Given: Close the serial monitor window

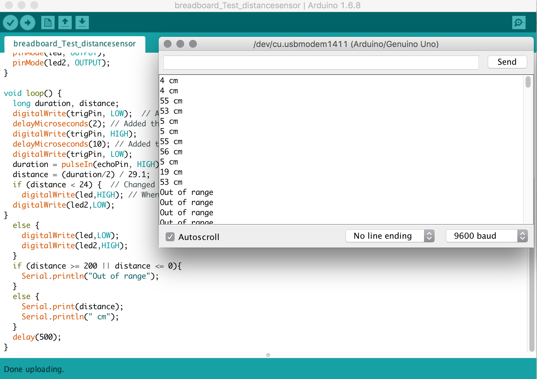Looking at the screenshot, I should pyautogui.click(x=168, y=44).
